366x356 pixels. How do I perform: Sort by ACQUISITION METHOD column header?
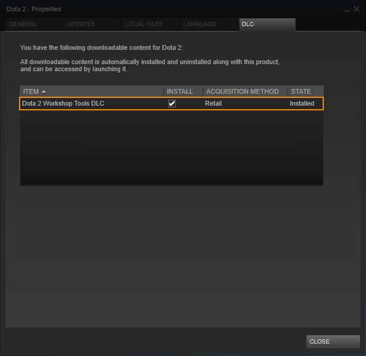click(245, 91)
